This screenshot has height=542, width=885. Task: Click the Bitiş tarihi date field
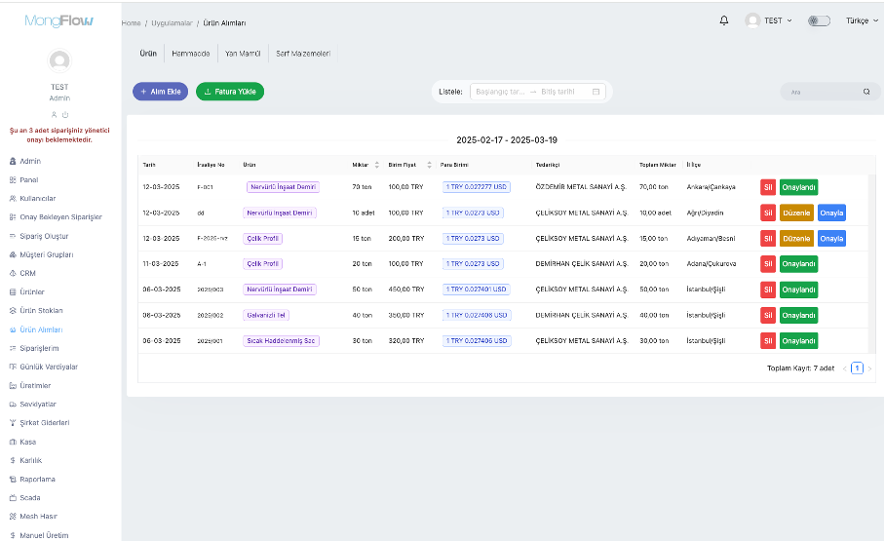(x=558, y=92)
